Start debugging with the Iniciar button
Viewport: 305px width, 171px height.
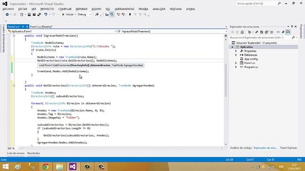(68, 15)
